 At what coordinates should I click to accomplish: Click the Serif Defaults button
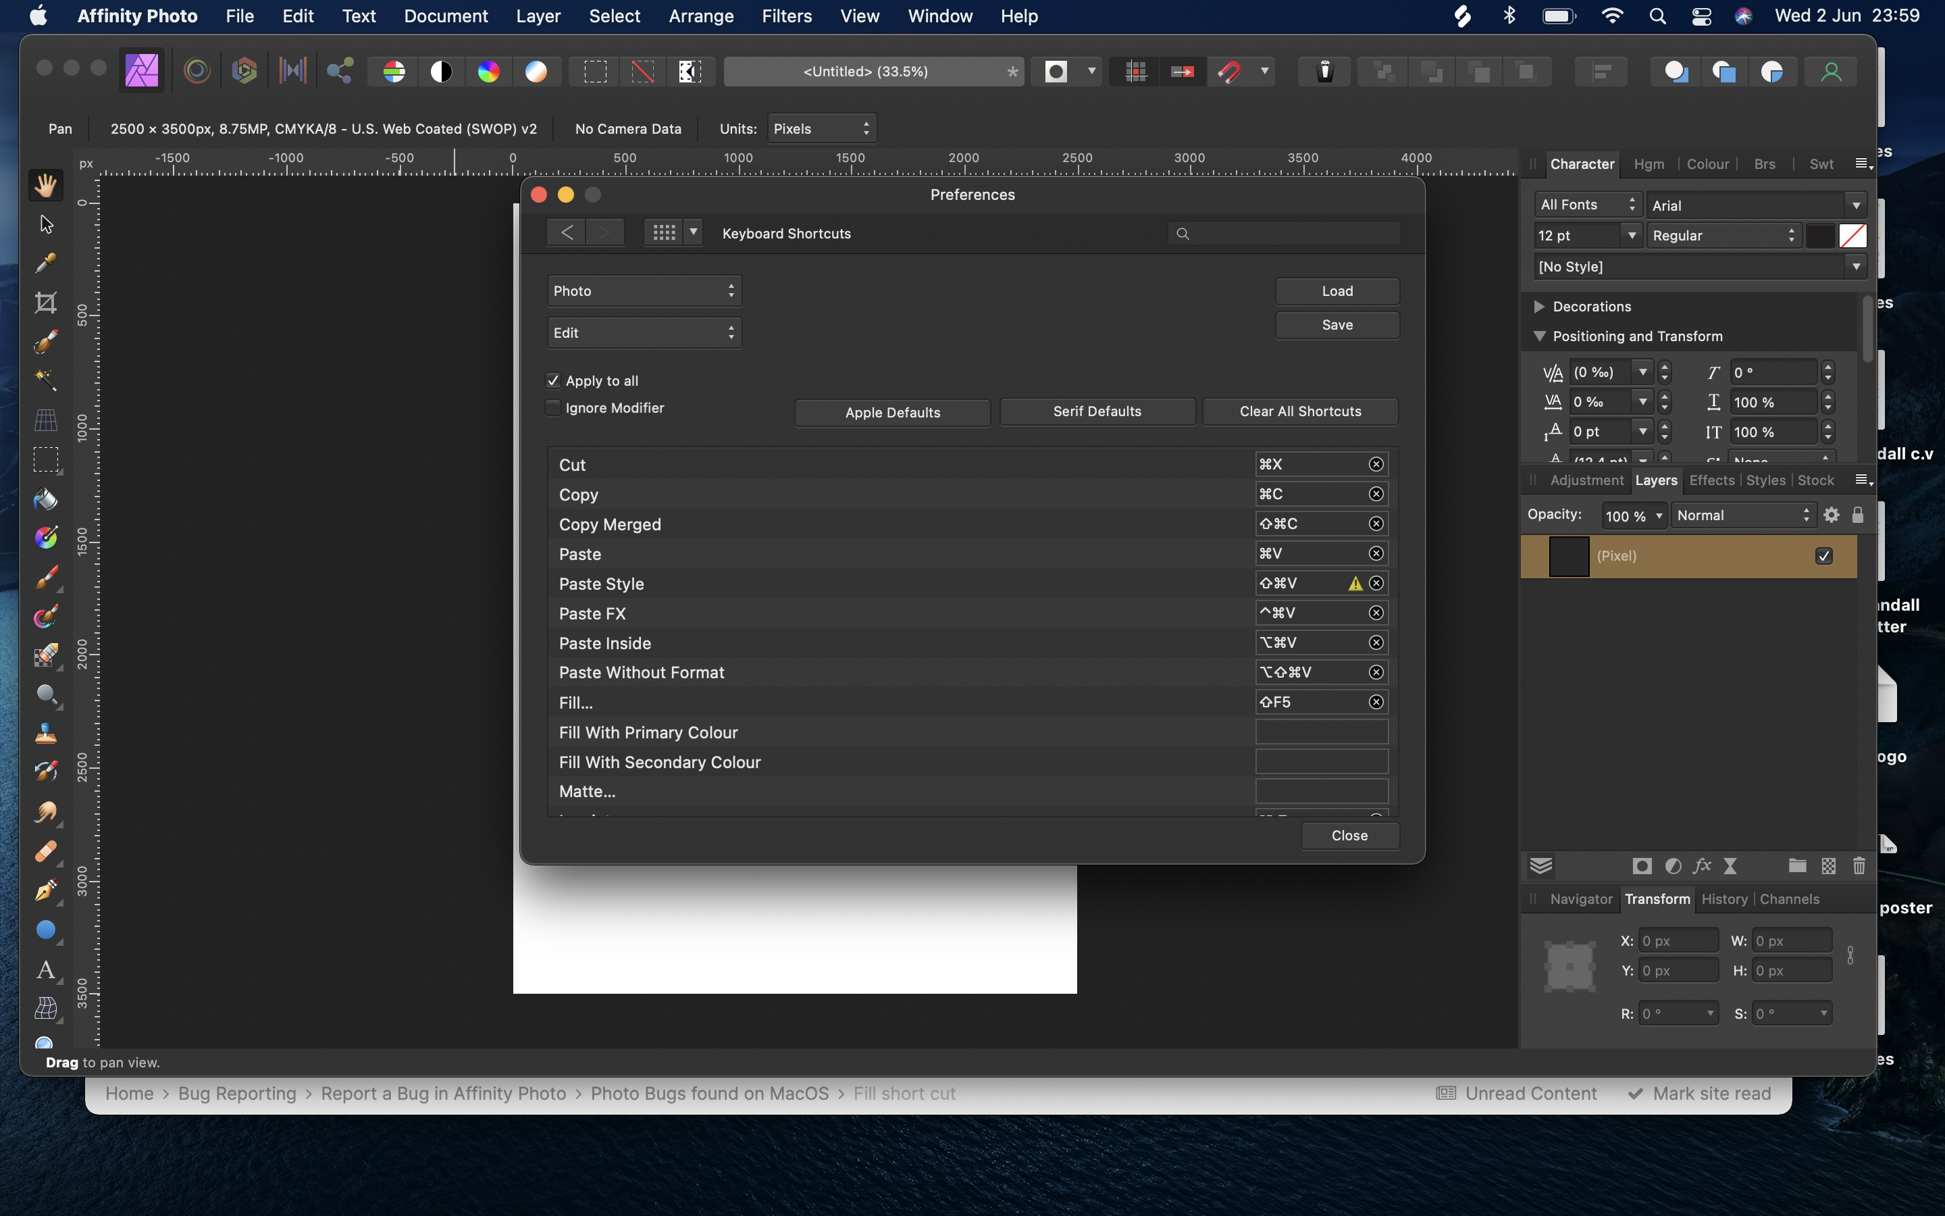[x=1097, y=411]
